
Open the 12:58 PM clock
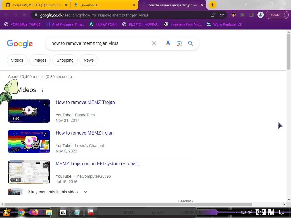click(x=265, y=212)
